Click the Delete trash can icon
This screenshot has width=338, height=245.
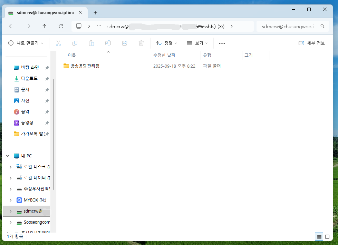coord(141,43)
